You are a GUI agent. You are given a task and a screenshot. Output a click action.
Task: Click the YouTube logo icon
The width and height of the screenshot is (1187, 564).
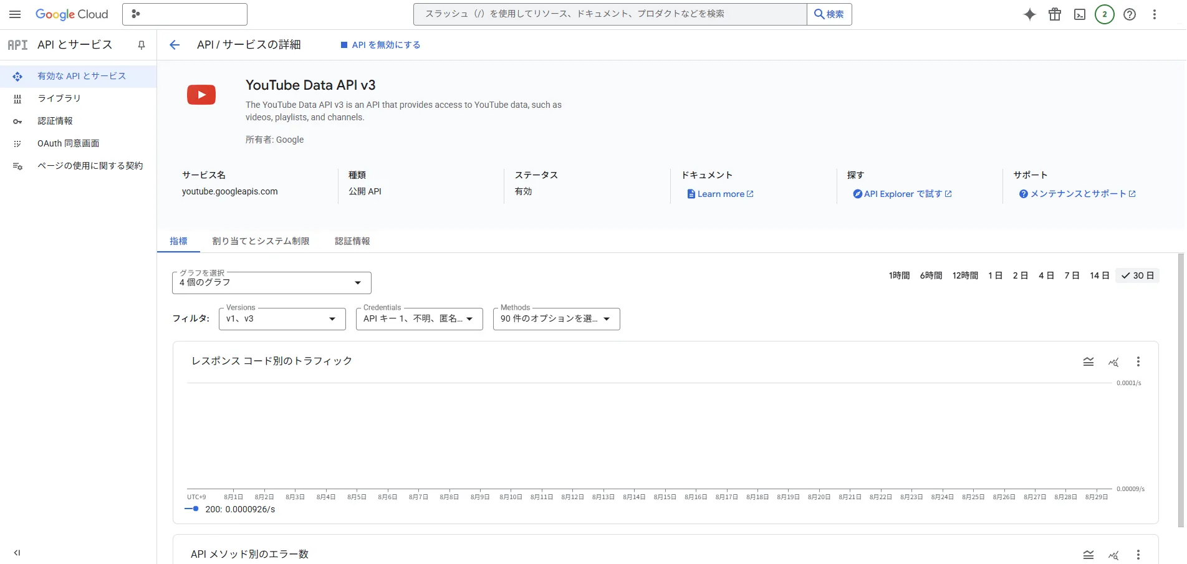click(x=201, y=95)
